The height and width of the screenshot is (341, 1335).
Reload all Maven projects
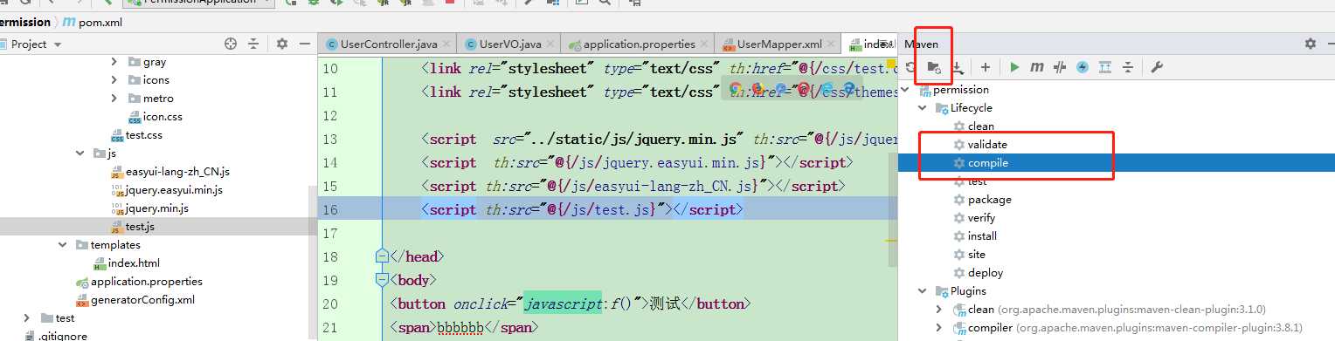click(x=910, y=67)
